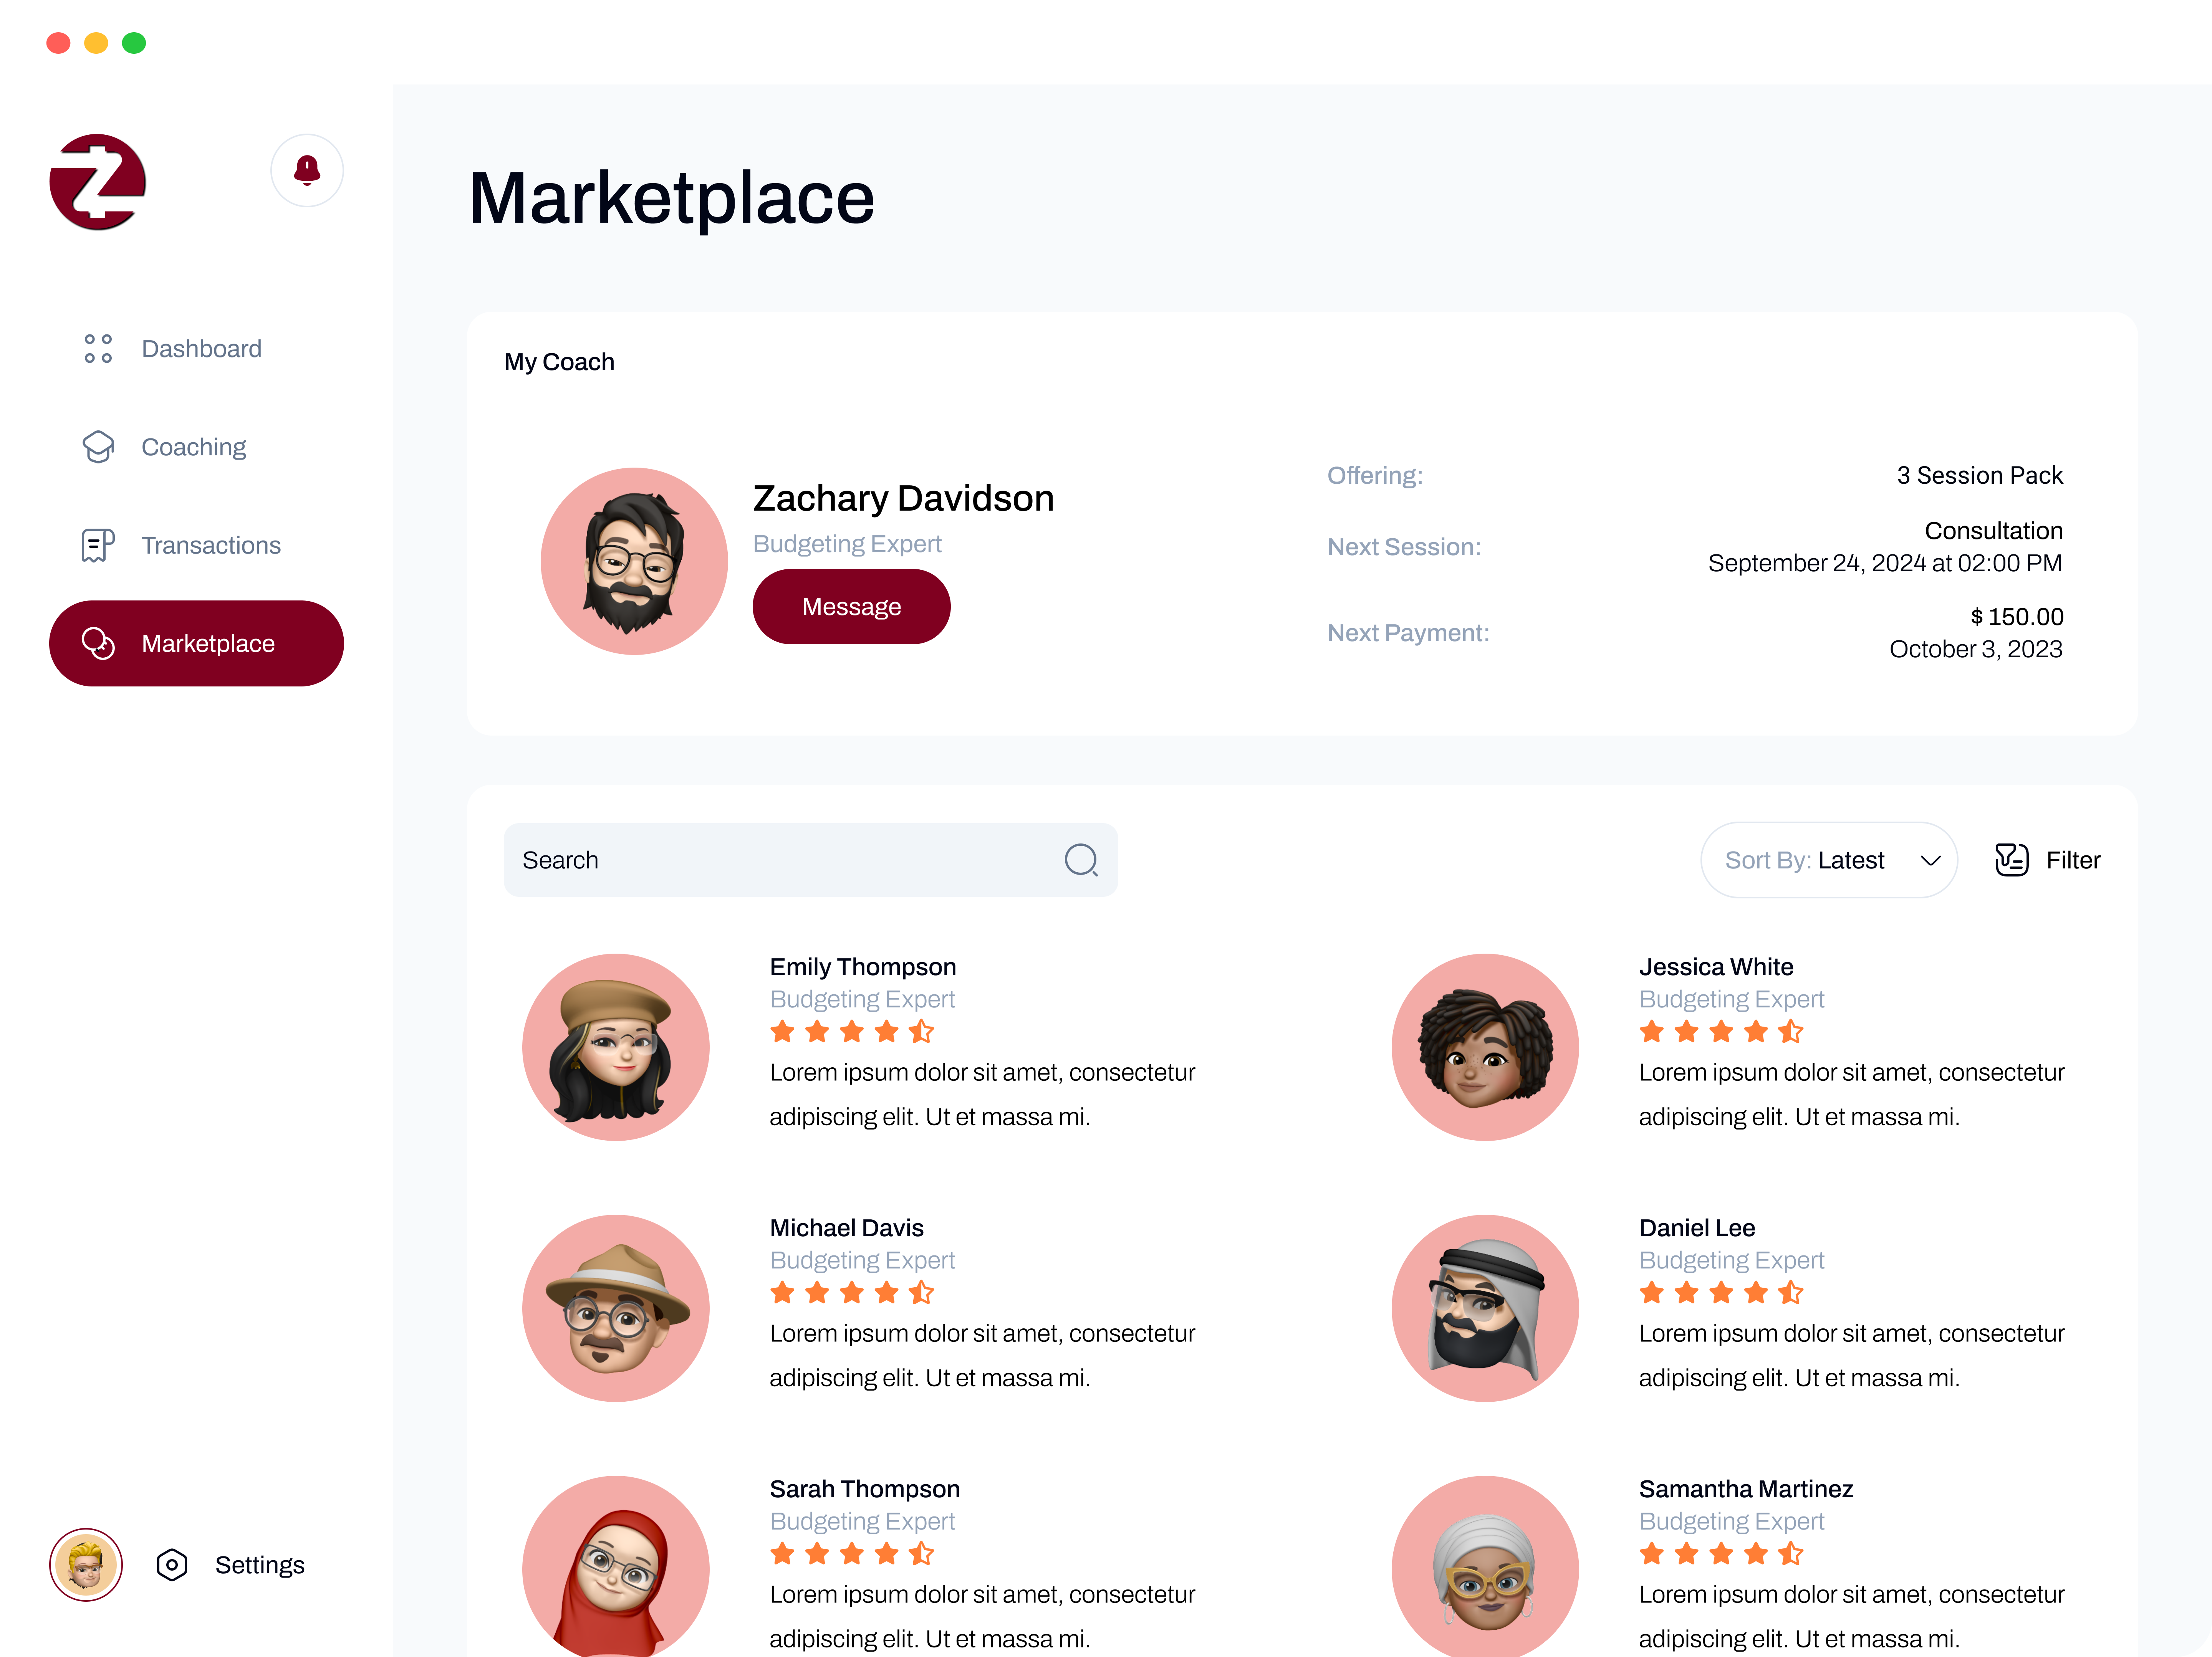Image resolution: width=2212 pixels, height=1657 pixels.
Task: Open the Sort By Latest dropdown
Action: coord(1829,860)
